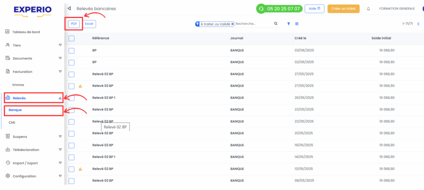This screenshot has width=424, height=190.
Task: Focus the Recherche search field
Action: pos(253,24)
